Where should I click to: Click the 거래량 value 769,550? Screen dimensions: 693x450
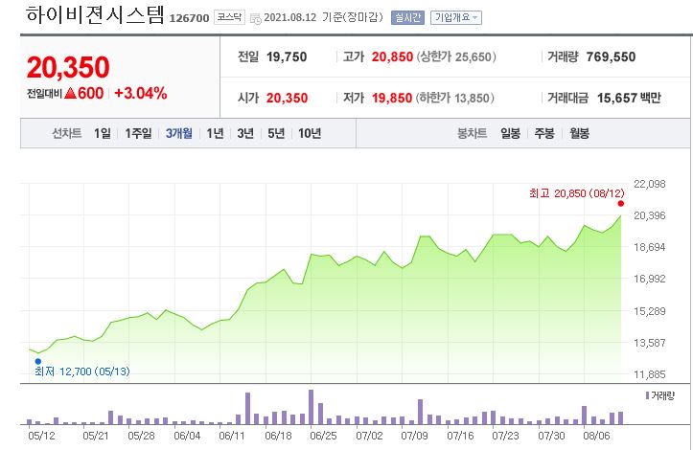pyautogui.click(x=611, y=56)
